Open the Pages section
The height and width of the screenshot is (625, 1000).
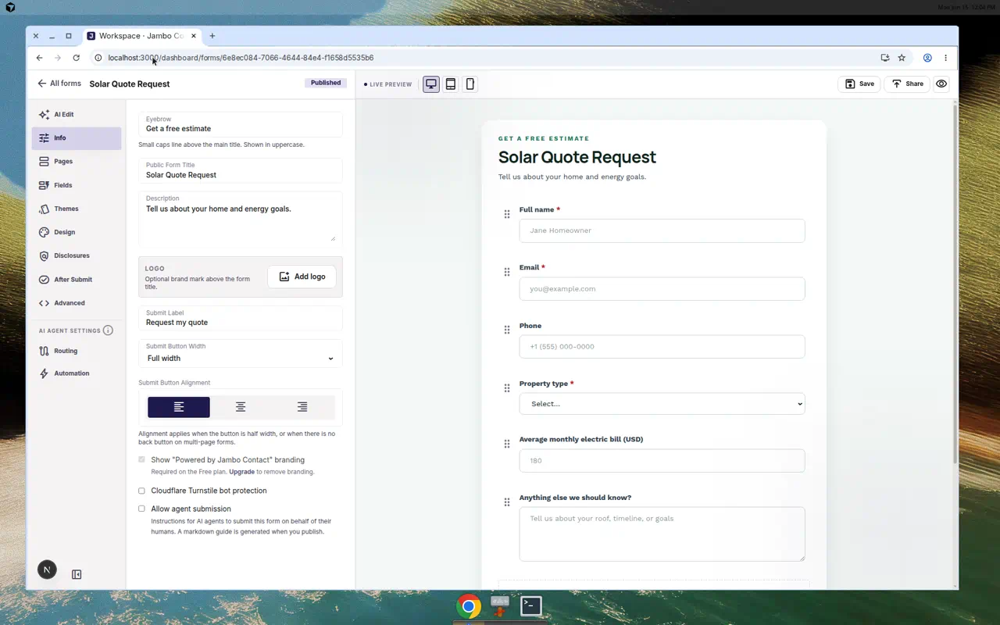[x=76, y=161]
